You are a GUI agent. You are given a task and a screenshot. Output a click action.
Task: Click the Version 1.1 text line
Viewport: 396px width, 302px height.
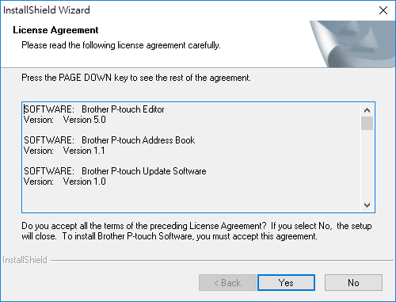point(64,151)
